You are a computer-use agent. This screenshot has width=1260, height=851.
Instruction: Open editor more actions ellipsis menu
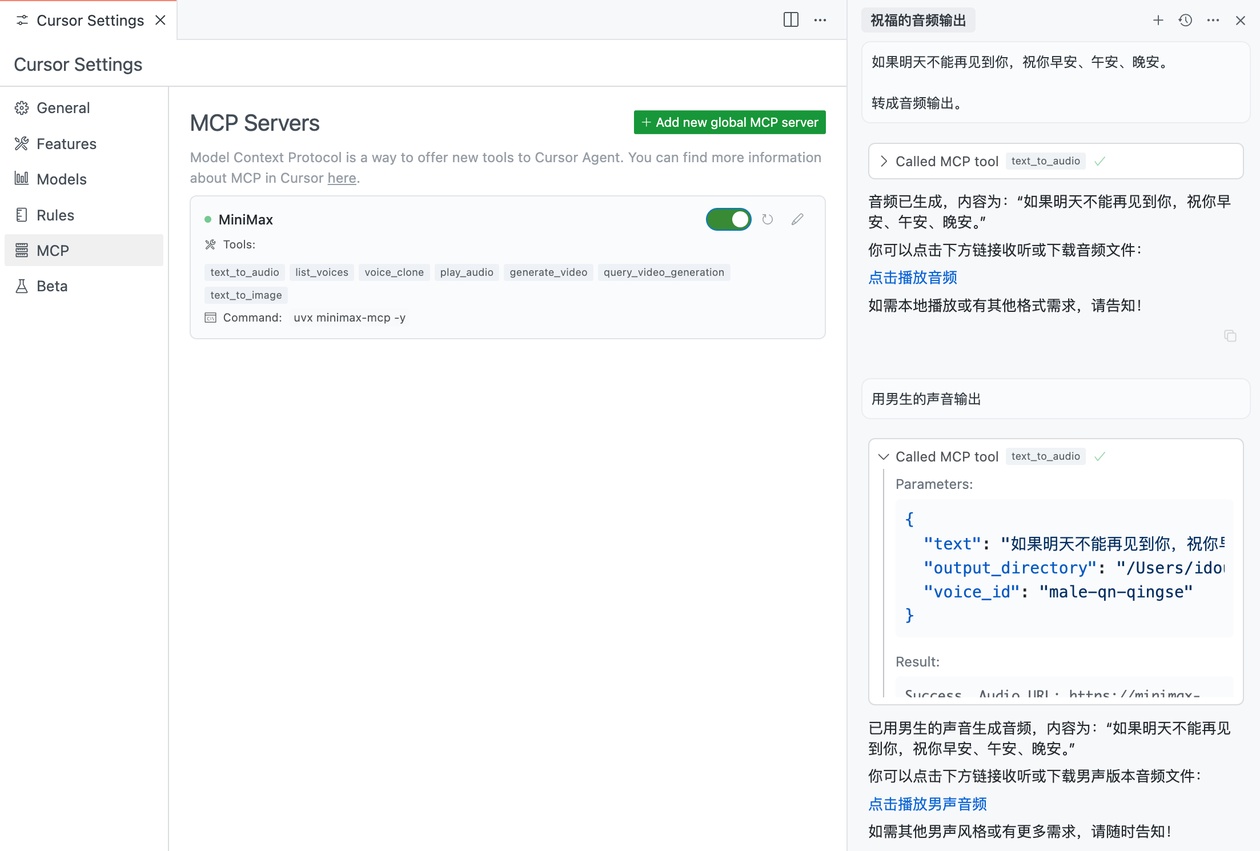click(x=820, y=20)
